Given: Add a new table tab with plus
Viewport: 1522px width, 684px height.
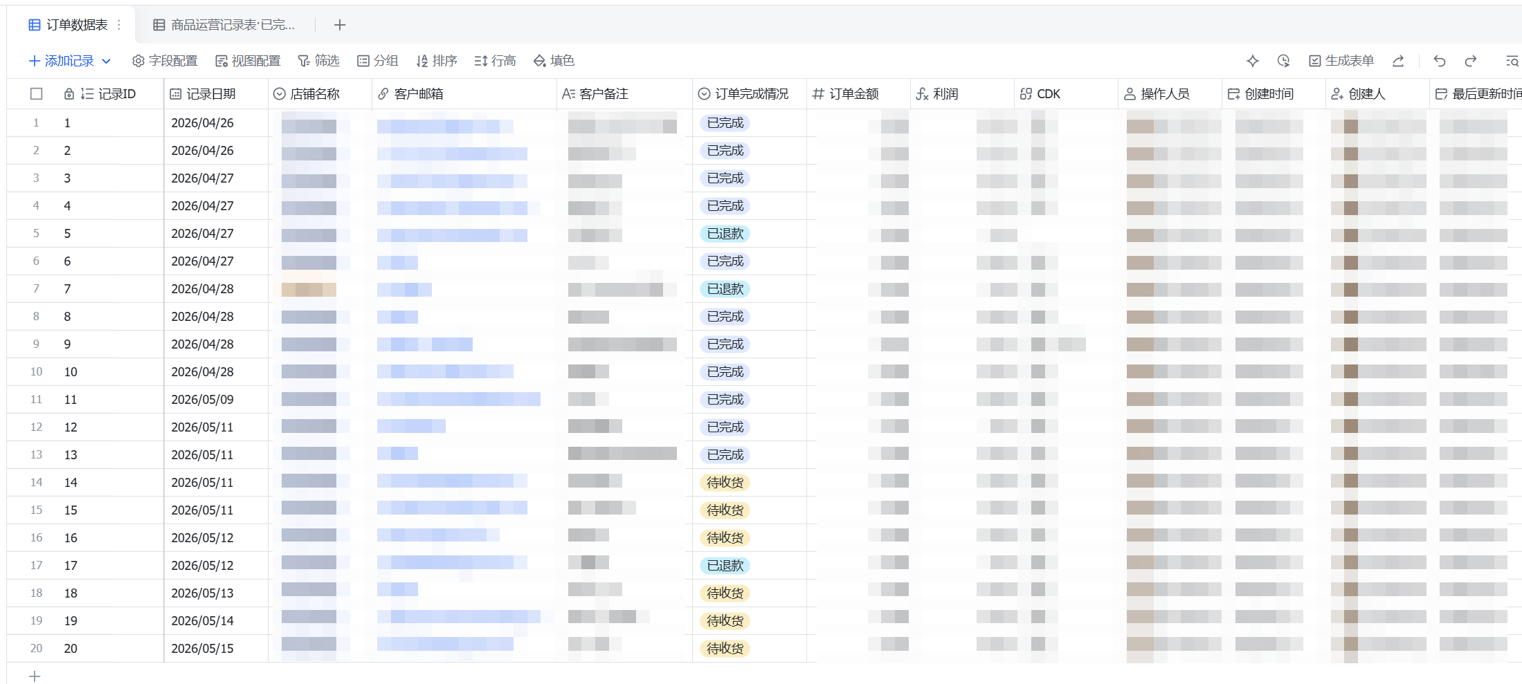Looking at the screenshot, I should tap(340, 25).
